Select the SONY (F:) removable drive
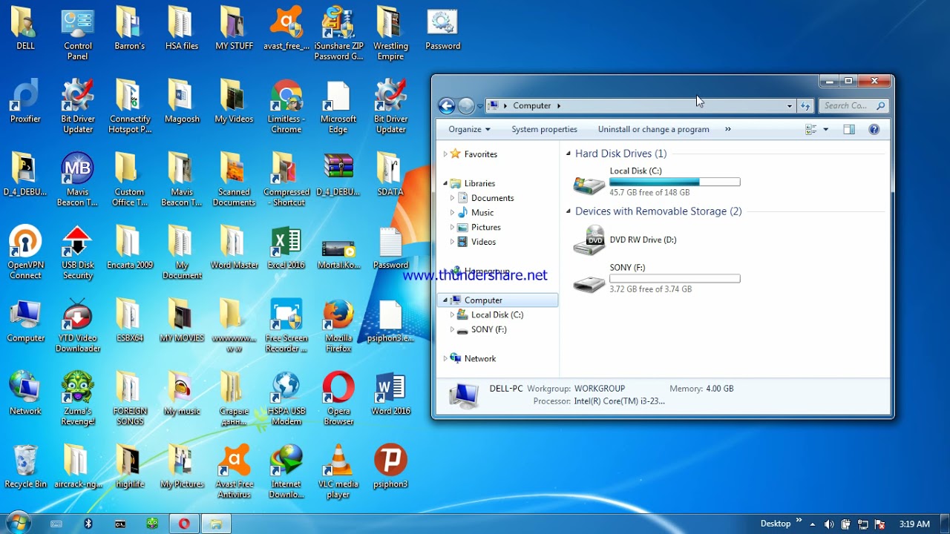This screenshot has width=950, height=534. (x=657, y=278)
